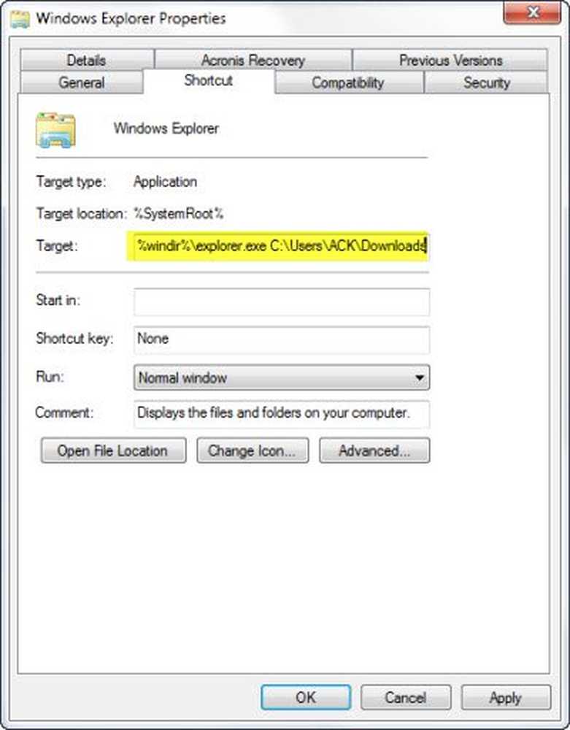Focus the Shortcut key field

(282, 339)
